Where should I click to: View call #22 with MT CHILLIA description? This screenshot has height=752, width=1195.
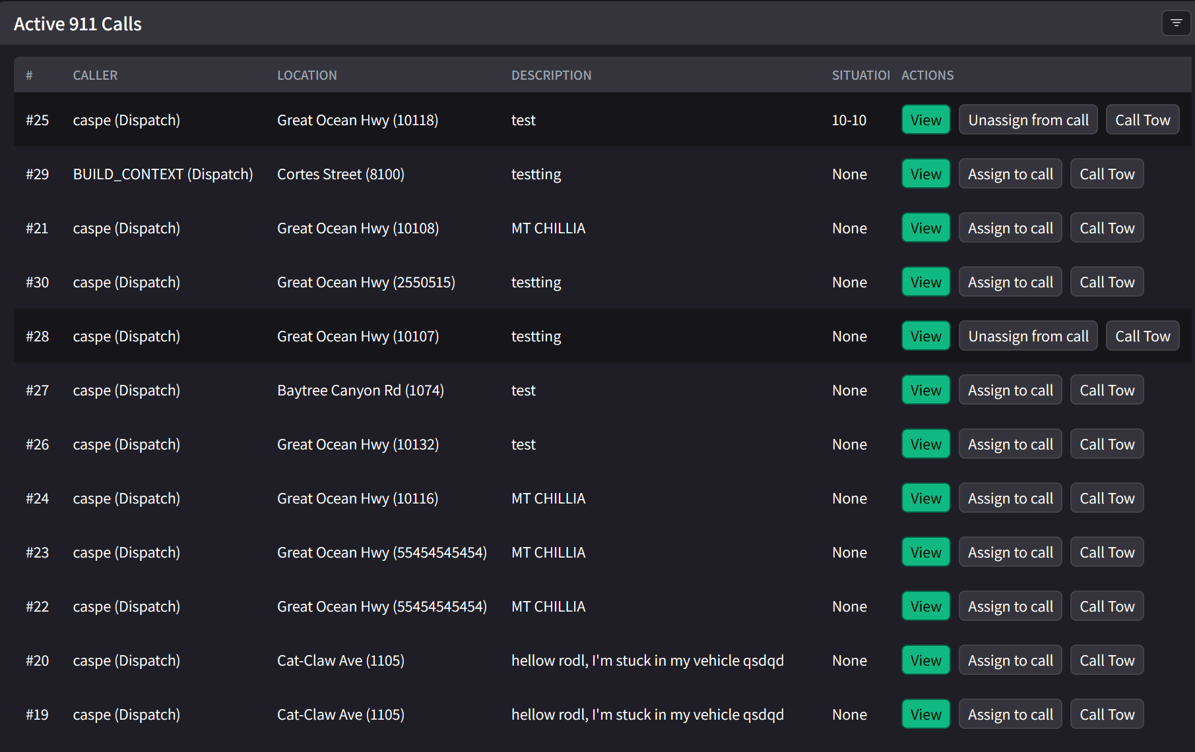pyautogui.click(x=925, y=606)
